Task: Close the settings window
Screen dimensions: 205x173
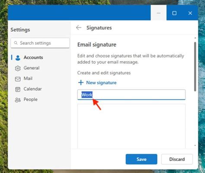Action: (x=190, y=13)
